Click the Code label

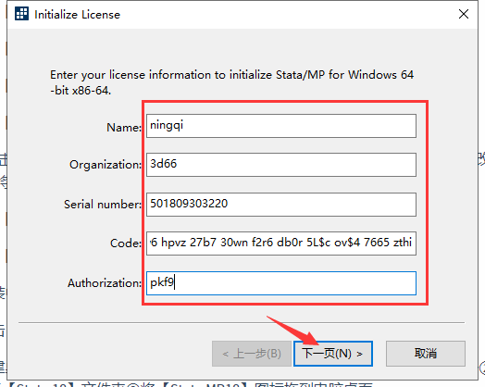point(126,243)
